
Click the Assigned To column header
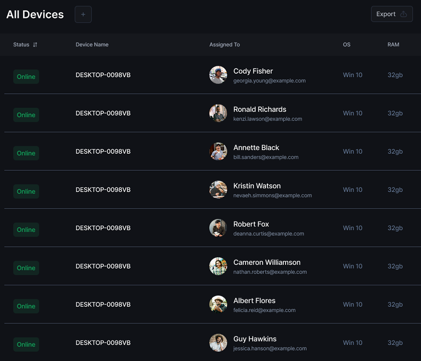(x=225, y=45)
